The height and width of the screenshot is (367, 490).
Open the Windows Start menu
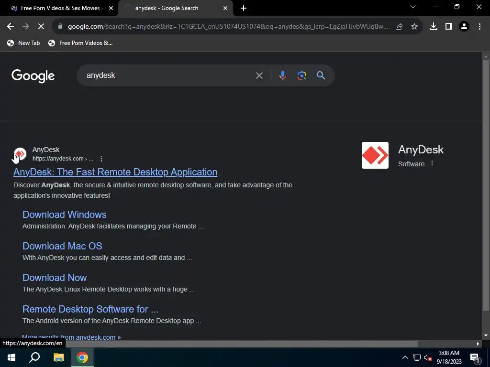click(11, 357)
